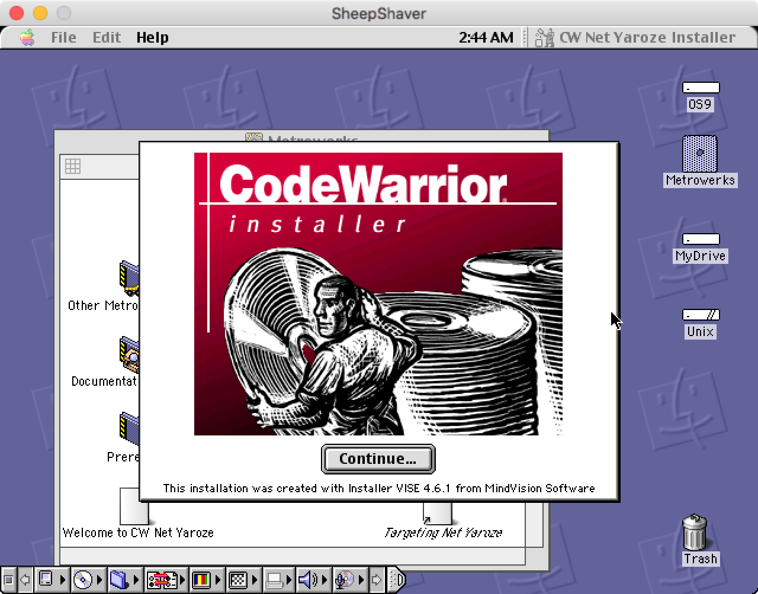Click control strip scroll-right arrow
The image size is (758, 594).
tap(377, 580)
